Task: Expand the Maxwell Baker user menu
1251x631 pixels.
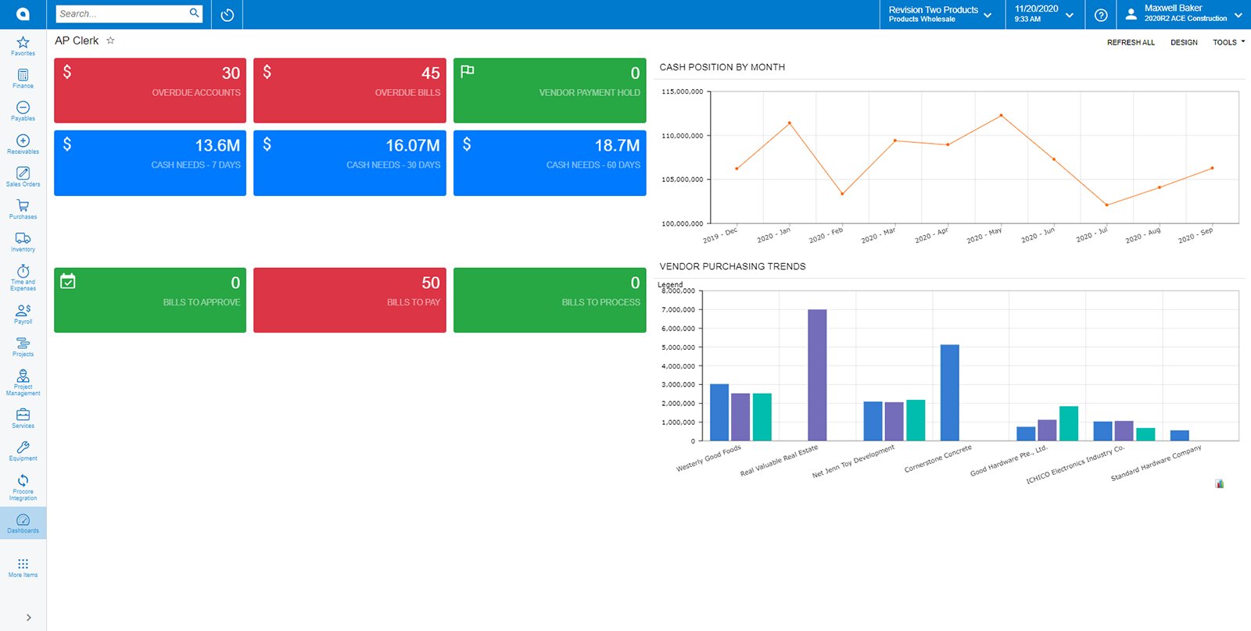Action: (x=1184, y=14)
